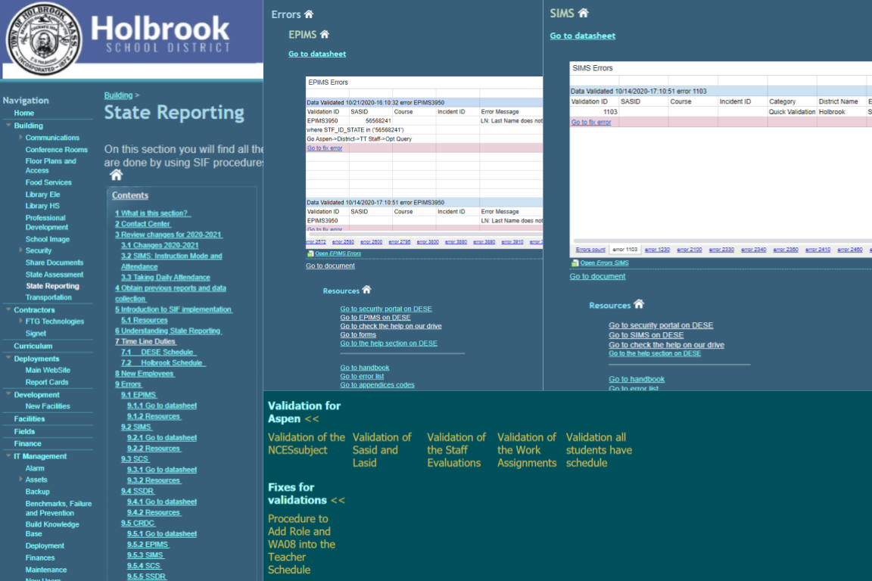
Task: Open the Errors count sheet tab
Action: click(x=590, y=250)
